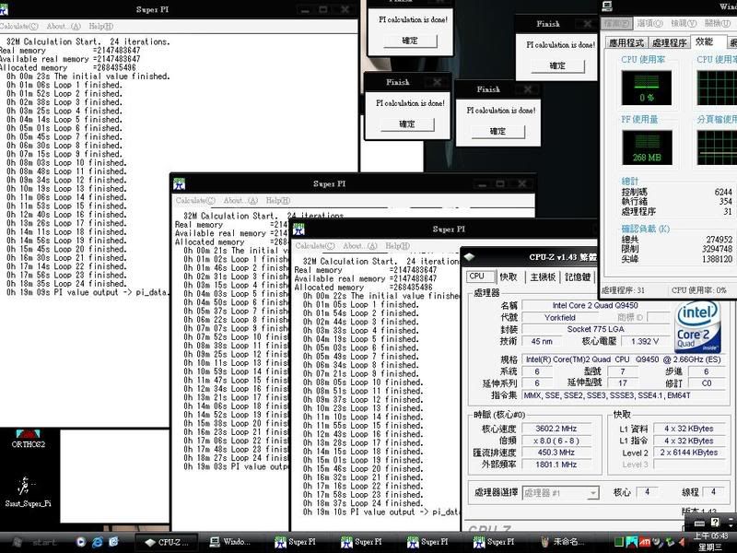The height and width of the screenshot is (553, 737).
Task: Open the 關機(U) menu in Task Manager
Action: click(718, 23)
